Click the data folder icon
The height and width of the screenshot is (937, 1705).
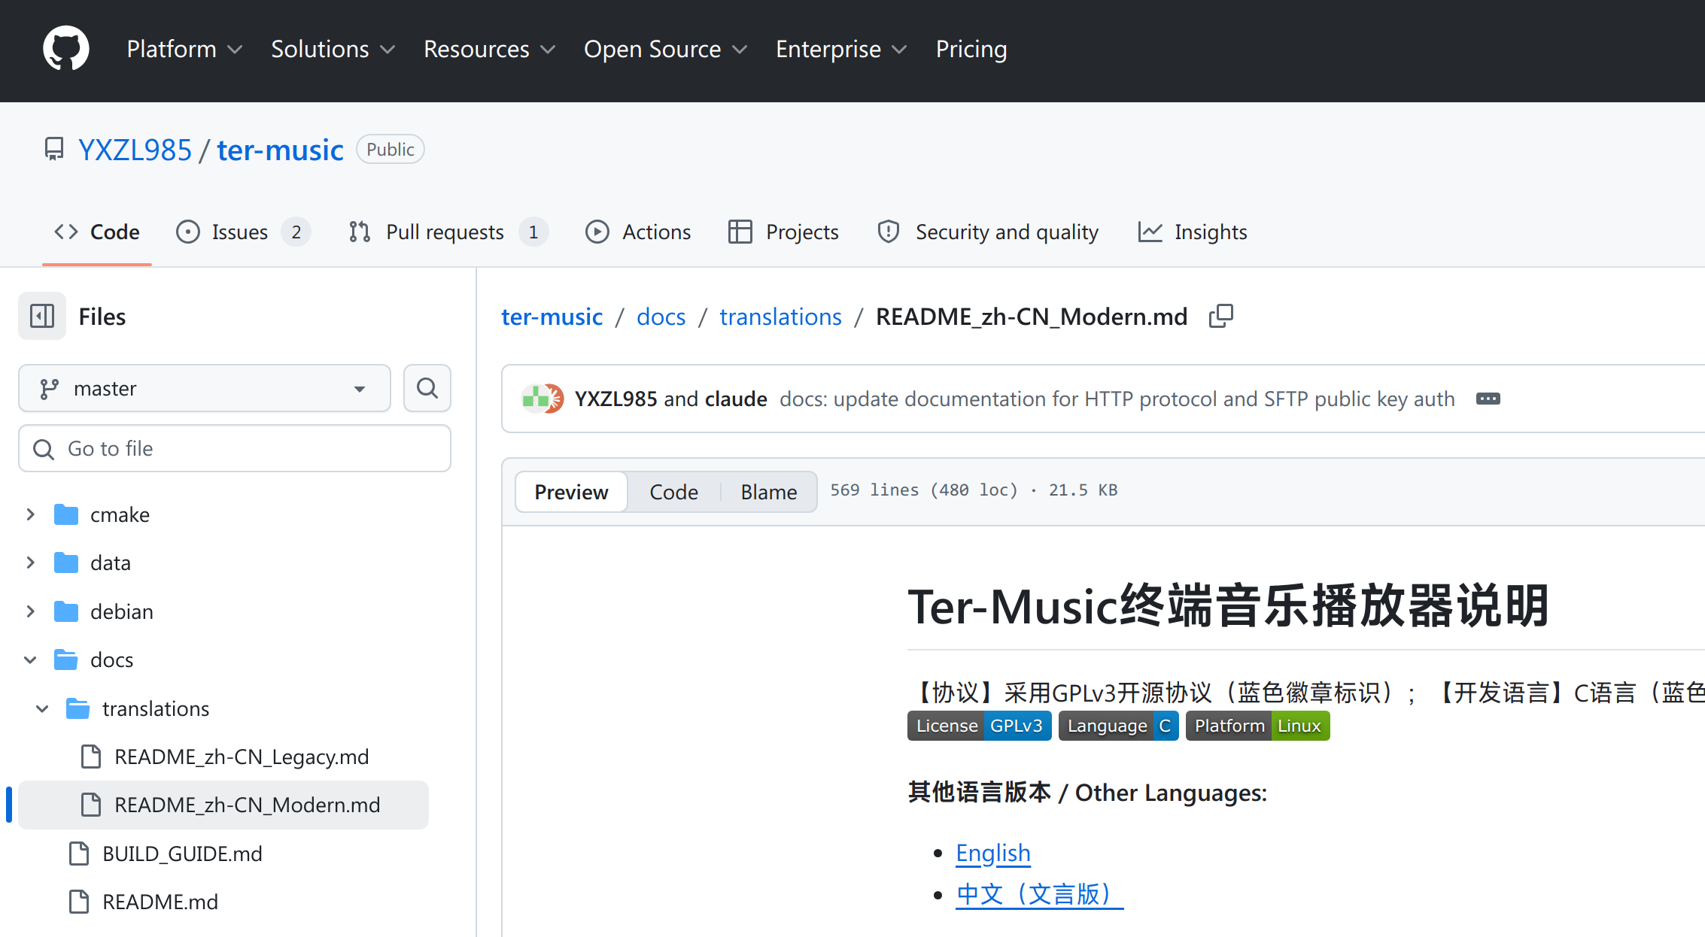tap(66, 563)
